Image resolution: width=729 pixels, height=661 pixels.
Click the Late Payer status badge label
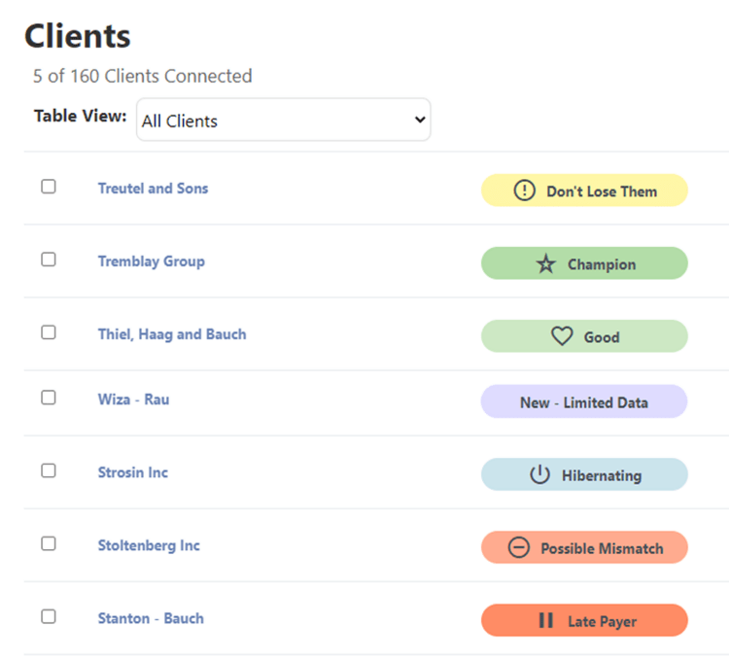coord(602,621)
